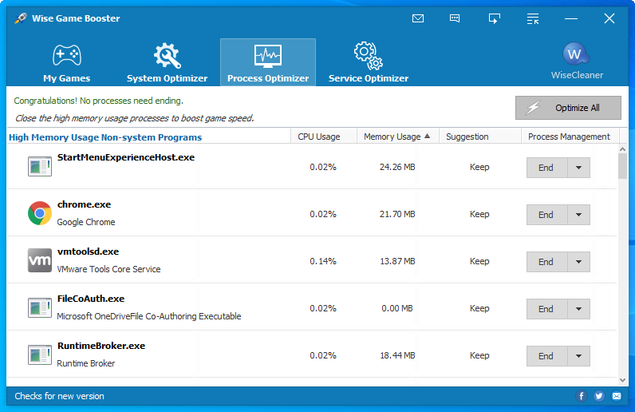Click Checks for new version link
Viewport: 635px width, 412px height.
coord(60,396)
